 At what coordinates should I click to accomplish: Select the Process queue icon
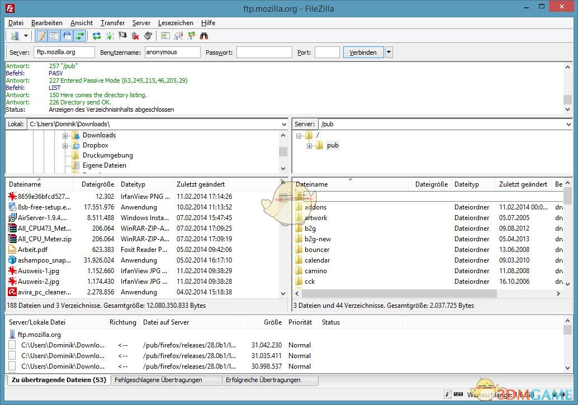pyautogui.click(x=110, y=35)
